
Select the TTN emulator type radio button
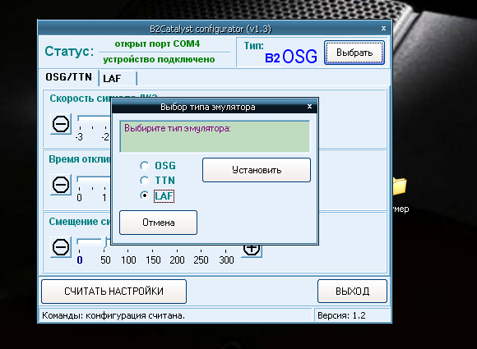[145, 181]
